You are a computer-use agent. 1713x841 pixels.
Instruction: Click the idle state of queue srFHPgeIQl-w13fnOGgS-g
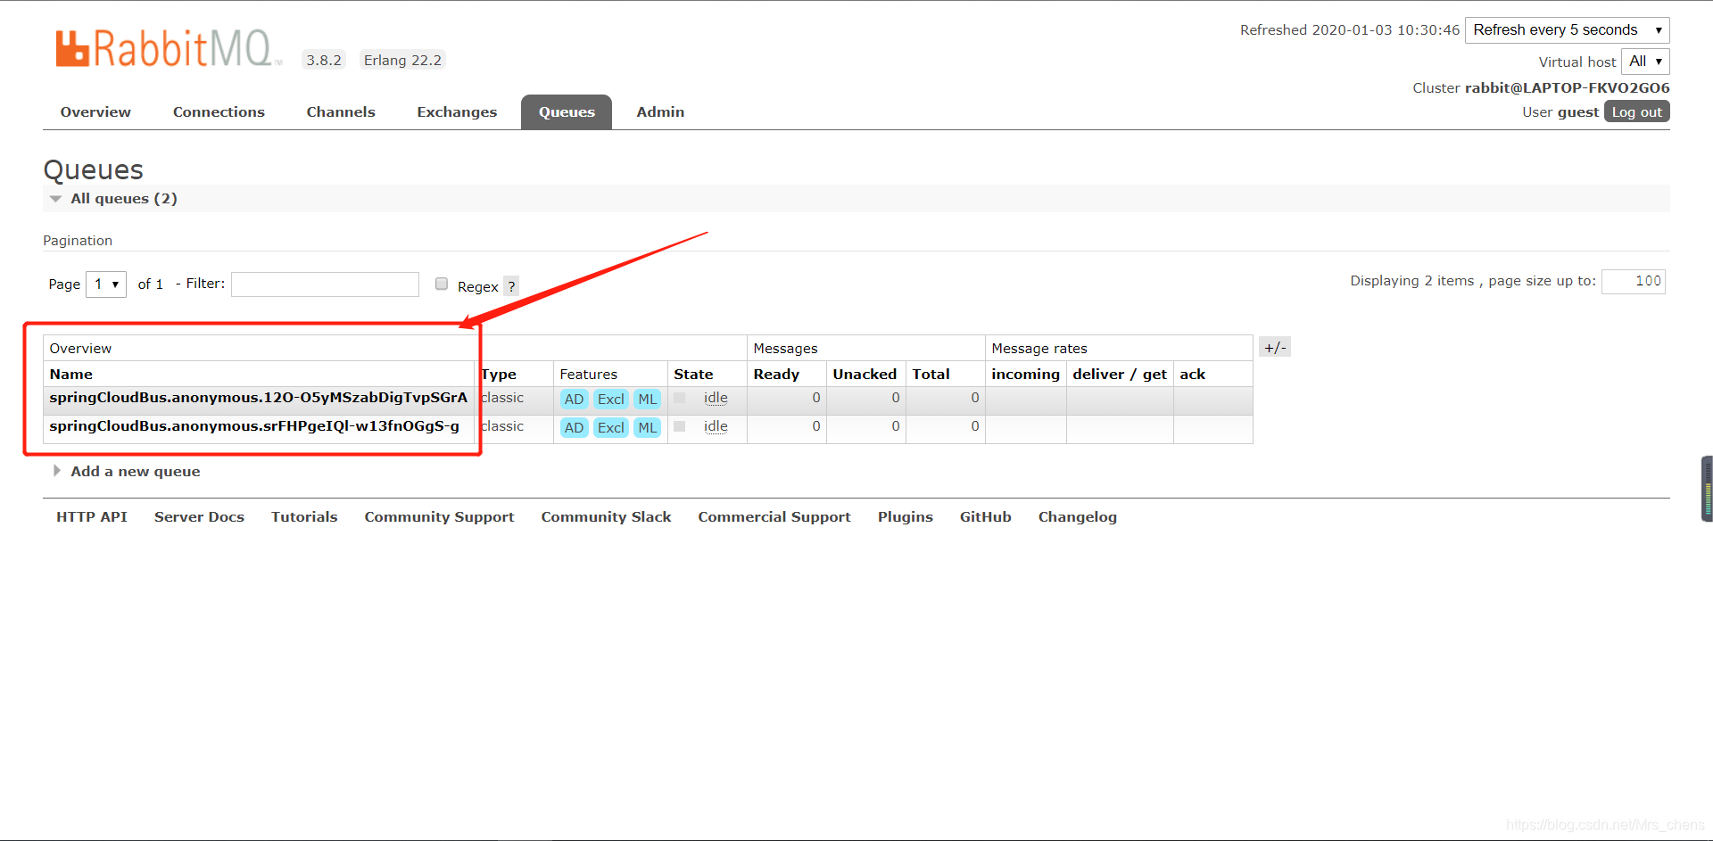coord(716,426)
